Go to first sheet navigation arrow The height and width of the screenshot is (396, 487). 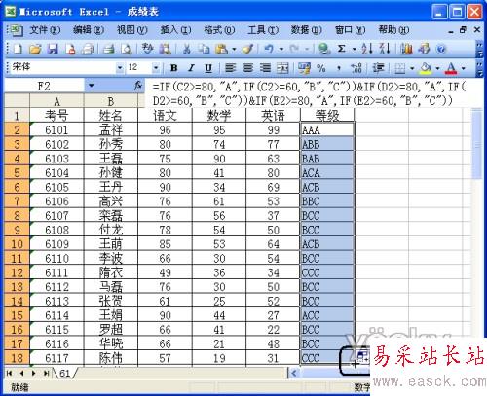[9, 373]
